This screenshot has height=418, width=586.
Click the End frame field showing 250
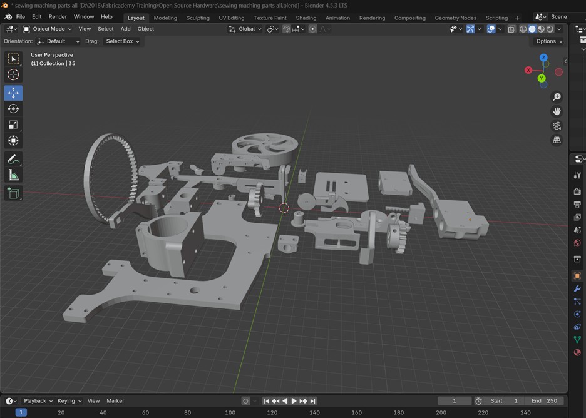click(544, 400)
